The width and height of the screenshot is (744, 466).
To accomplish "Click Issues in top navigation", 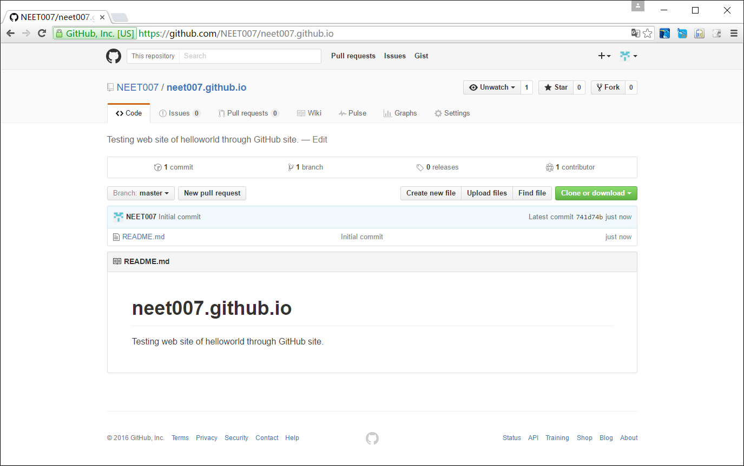I will (395, 56).
